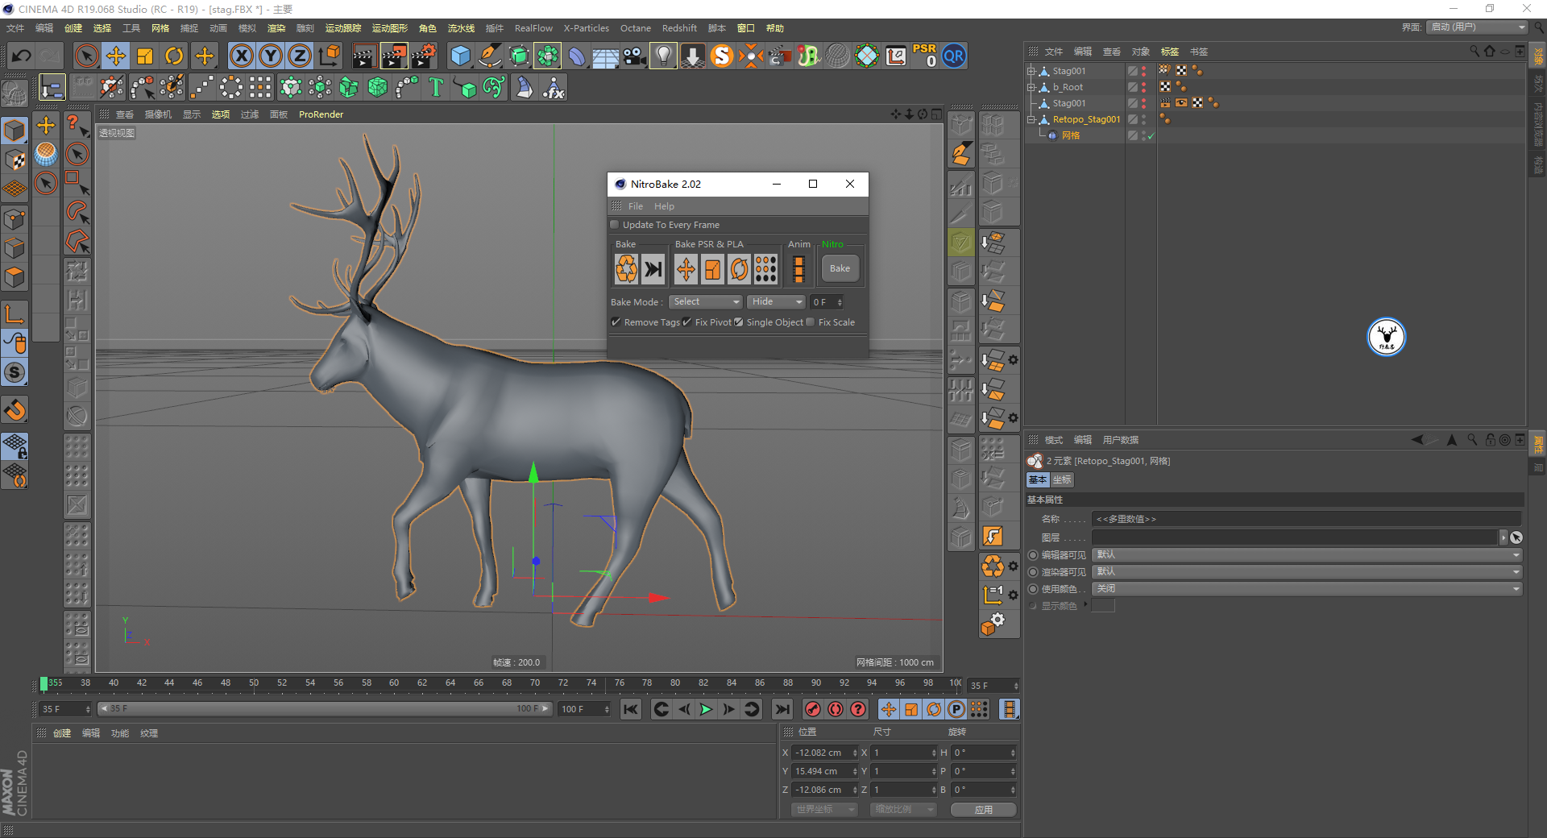Add a Light object from toolbar
Screen dimensions: 1547x838
(x=663, y=56)
